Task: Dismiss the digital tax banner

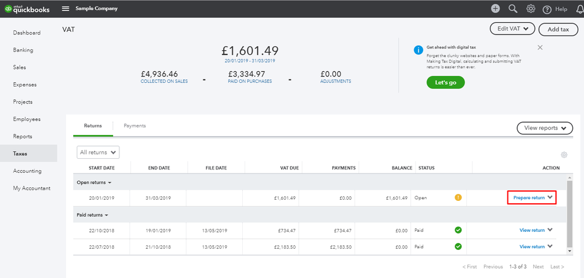Action: [540, 47]
